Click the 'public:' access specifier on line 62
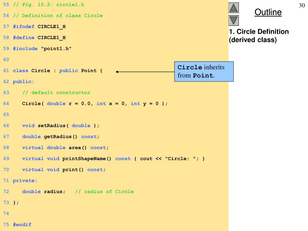308x231 pixels. click(x=23, y=82)
